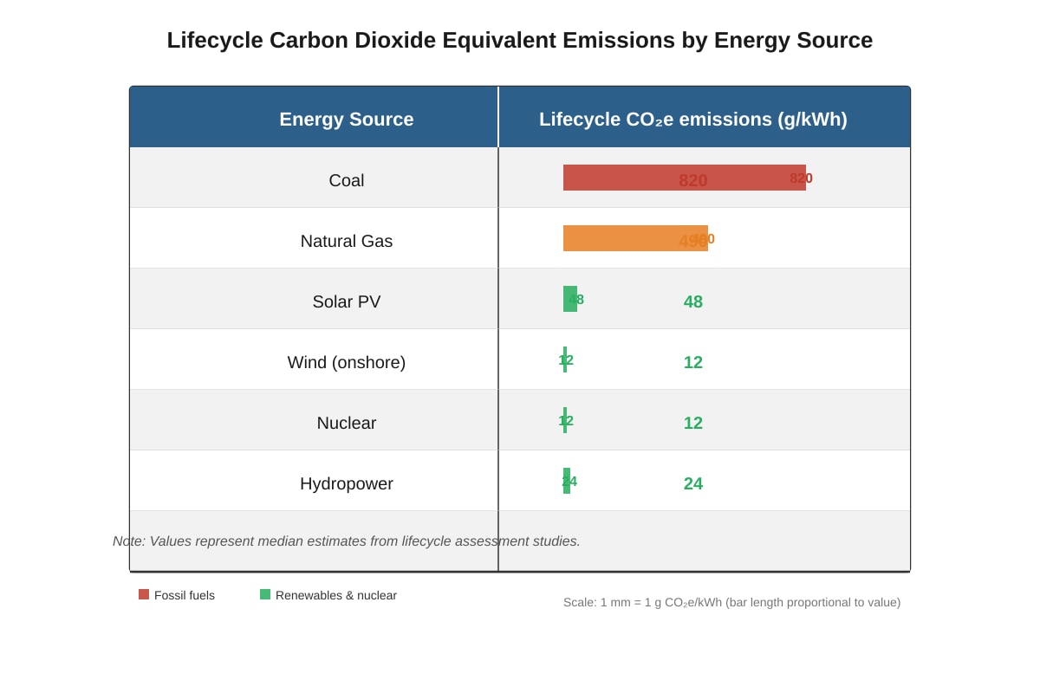Click the scale caption below the table
The width and height of the screenshot is (1040, 693).
click(x=732, y=602)
